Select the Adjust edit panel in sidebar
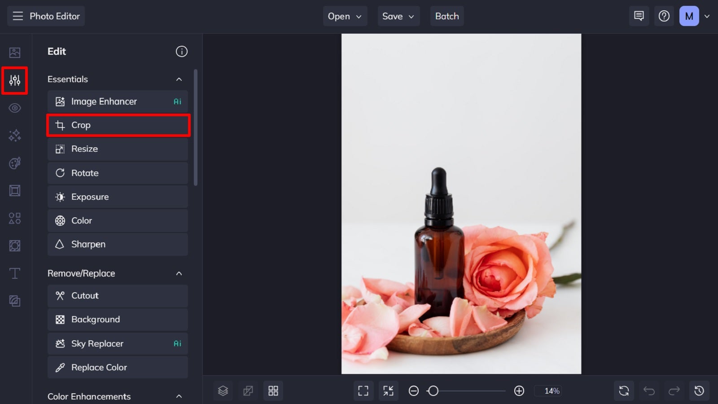The image size is (718, 404). click(x=15, y=81)
